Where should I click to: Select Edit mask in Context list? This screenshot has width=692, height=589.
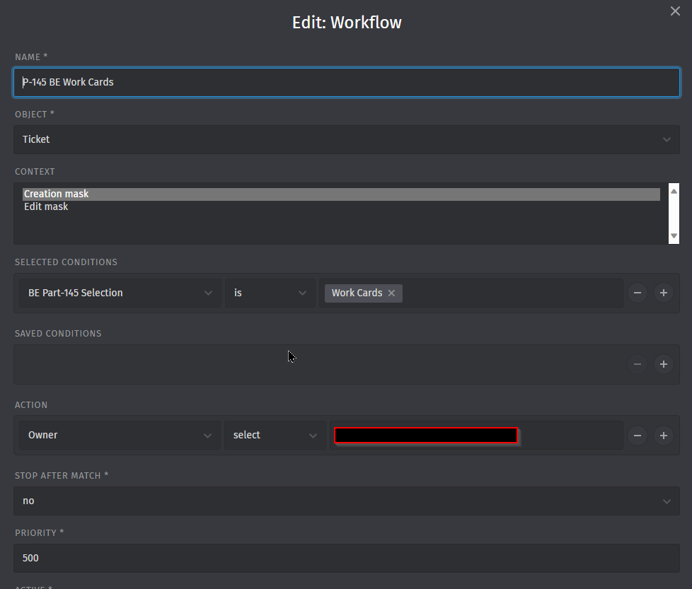click(341, 206)
